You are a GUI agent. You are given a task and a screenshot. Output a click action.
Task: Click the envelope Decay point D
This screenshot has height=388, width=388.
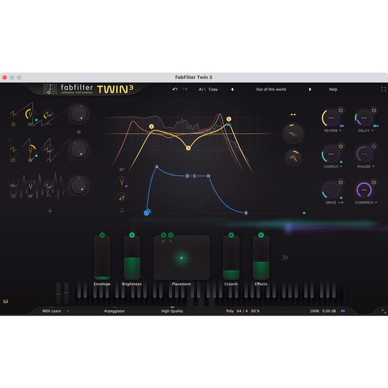(187, 176)
